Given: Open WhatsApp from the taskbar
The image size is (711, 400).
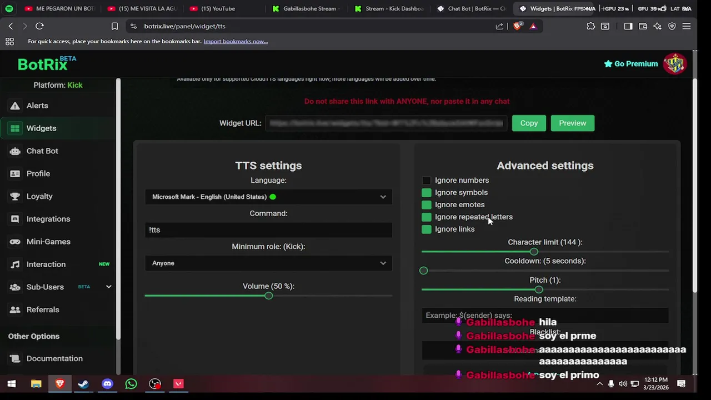Looking at the screenshot, I should (131, 384).
